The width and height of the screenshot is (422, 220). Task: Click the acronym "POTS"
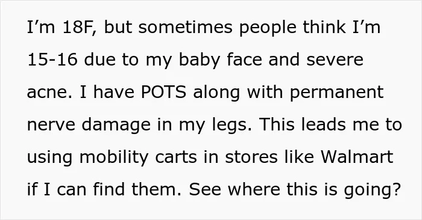coord(163,92)
